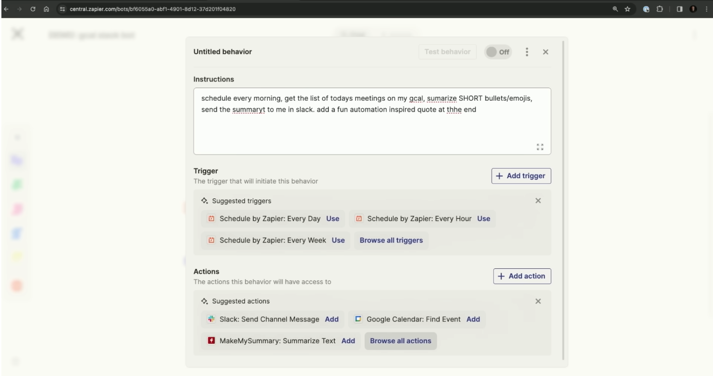Image resolution: width=713 pixels, height=376 pixels.
Task: Use the Schedule by Zapier: Every Day trigger
Action: coord(333,218)
